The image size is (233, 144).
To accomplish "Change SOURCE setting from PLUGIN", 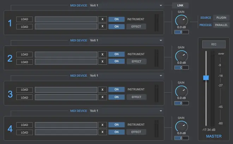I will 221,18.
